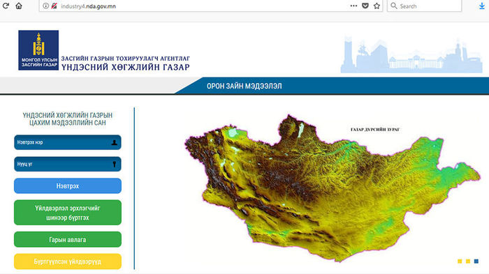The image size is (489, 274).
Task: Select the blue active slider dot
Action: tap(476, 261)
